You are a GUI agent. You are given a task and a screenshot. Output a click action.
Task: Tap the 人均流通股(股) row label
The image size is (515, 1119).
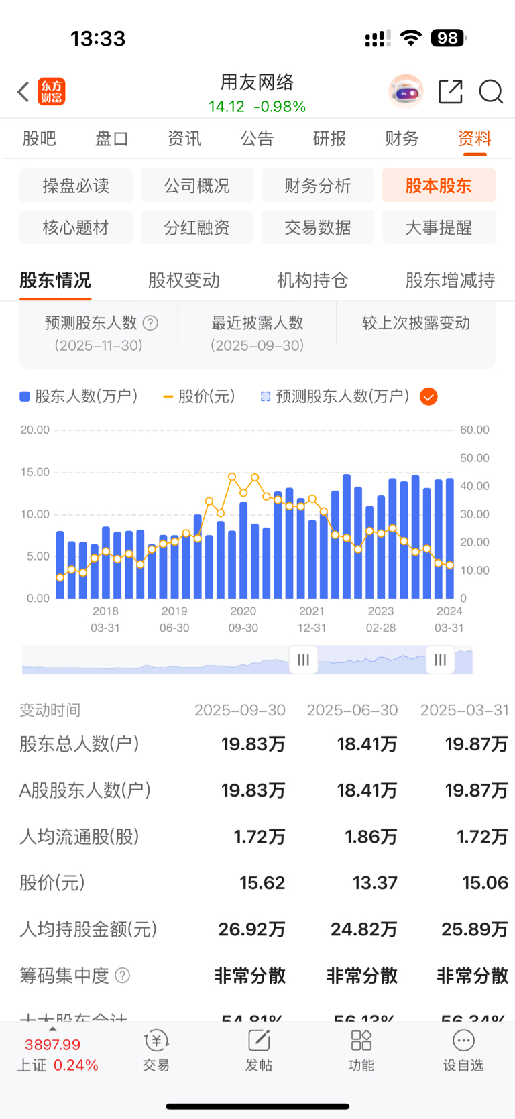point(79,837)
